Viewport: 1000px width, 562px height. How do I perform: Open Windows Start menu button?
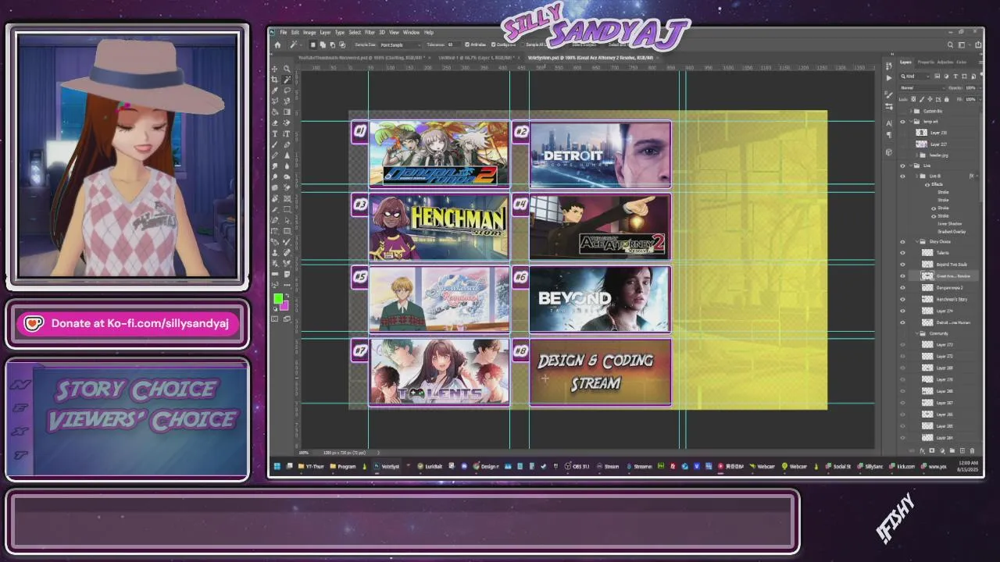coord(276,466)
